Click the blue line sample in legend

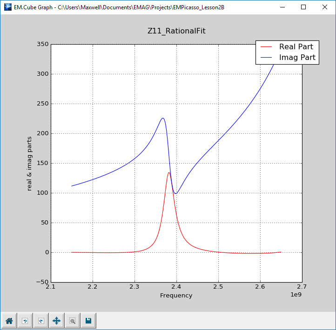266,57
